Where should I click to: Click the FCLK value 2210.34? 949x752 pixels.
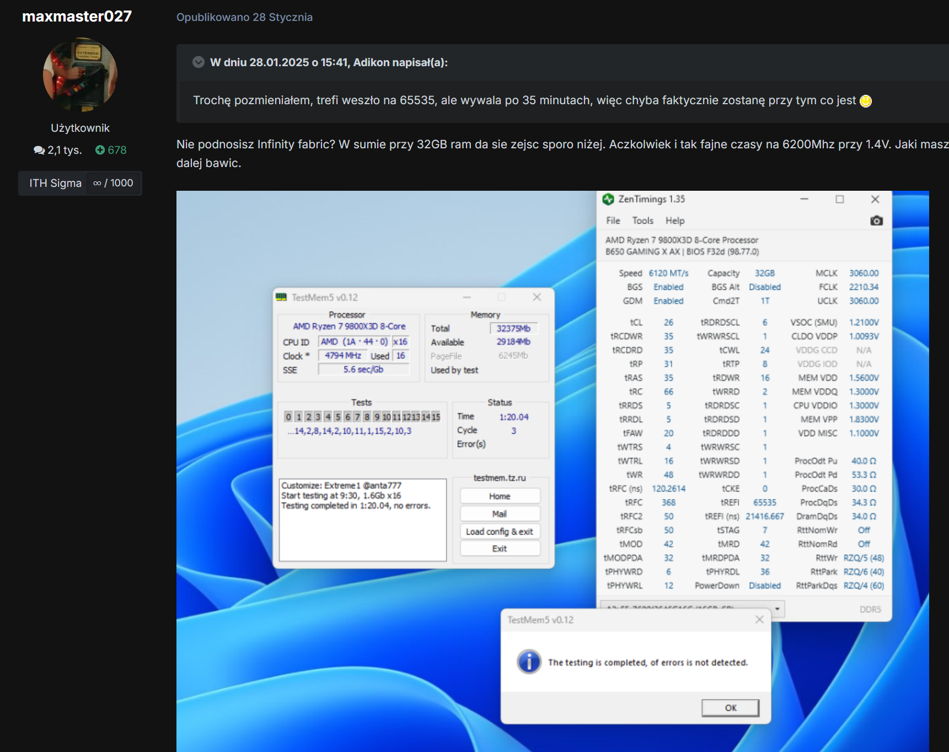click(864, 287)
